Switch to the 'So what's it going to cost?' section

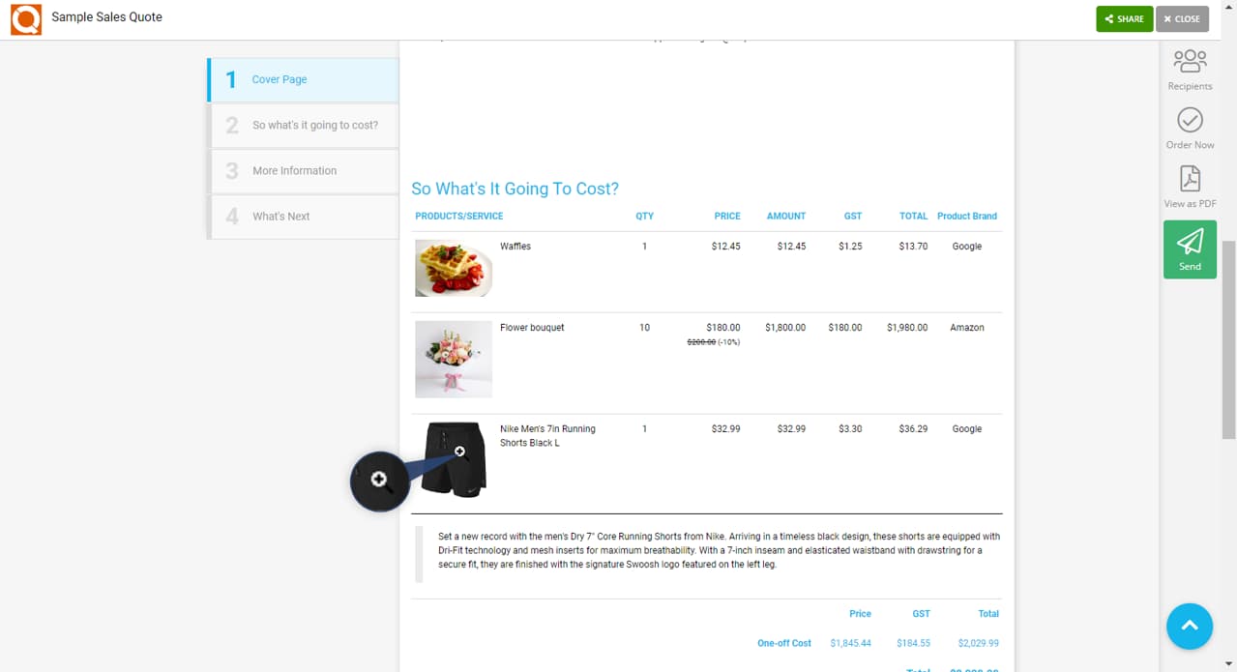[303, 125]
